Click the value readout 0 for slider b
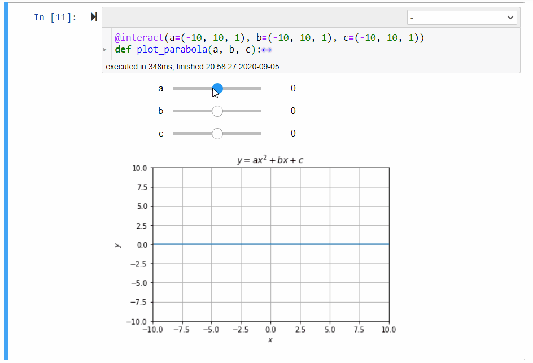The image size is (533, 363). 293,111
